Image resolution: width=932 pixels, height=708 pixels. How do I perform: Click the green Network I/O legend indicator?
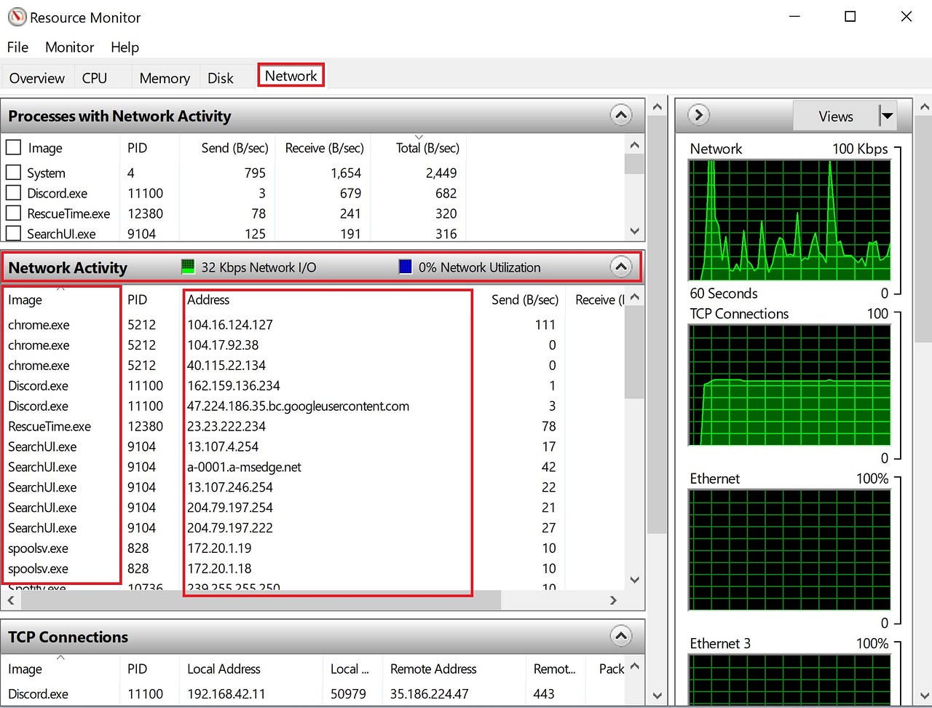[x=188, y=267]
